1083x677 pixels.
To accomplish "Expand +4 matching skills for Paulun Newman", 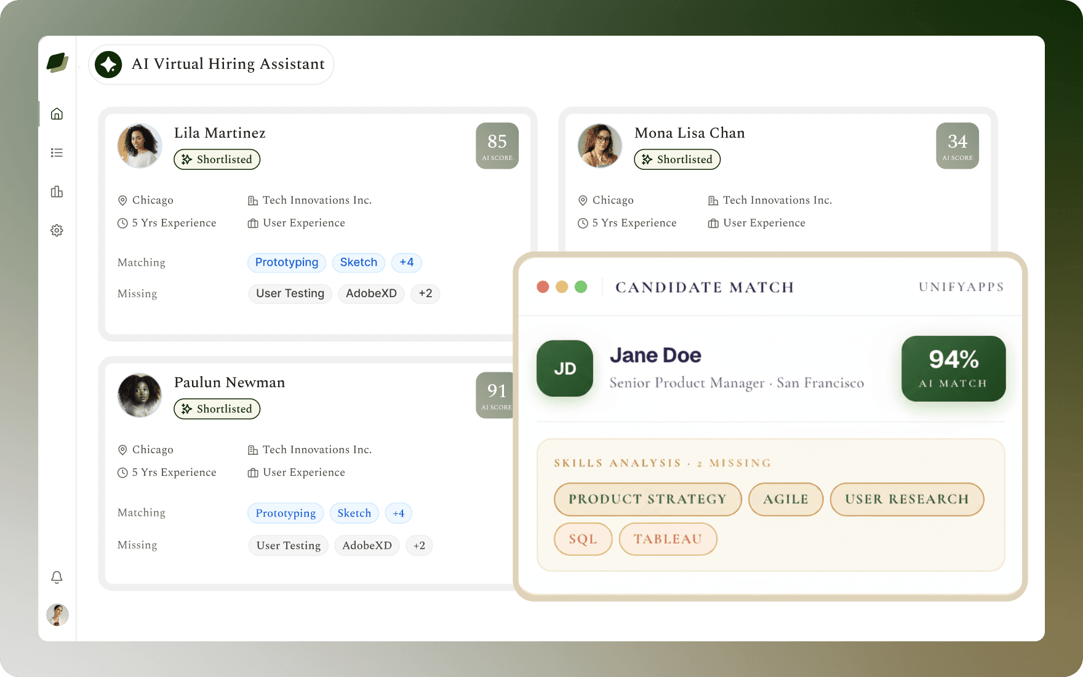I will tap(399, 513).
